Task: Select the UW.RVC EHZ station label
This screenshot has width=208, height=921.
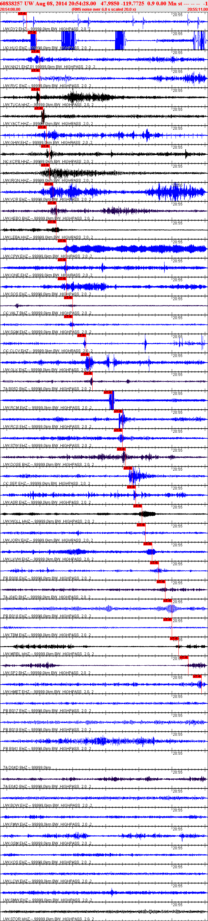Action: click(47, 86)
